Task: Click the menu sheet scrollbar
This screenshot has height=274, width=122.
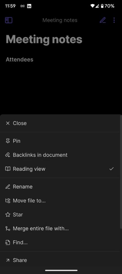Action: [121, 172]
